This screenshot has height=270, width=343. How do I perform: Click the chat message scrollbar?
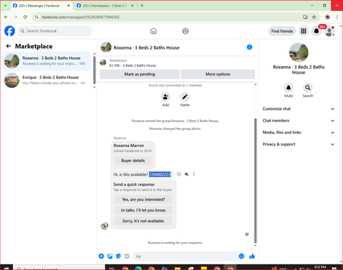click(255, 181)
